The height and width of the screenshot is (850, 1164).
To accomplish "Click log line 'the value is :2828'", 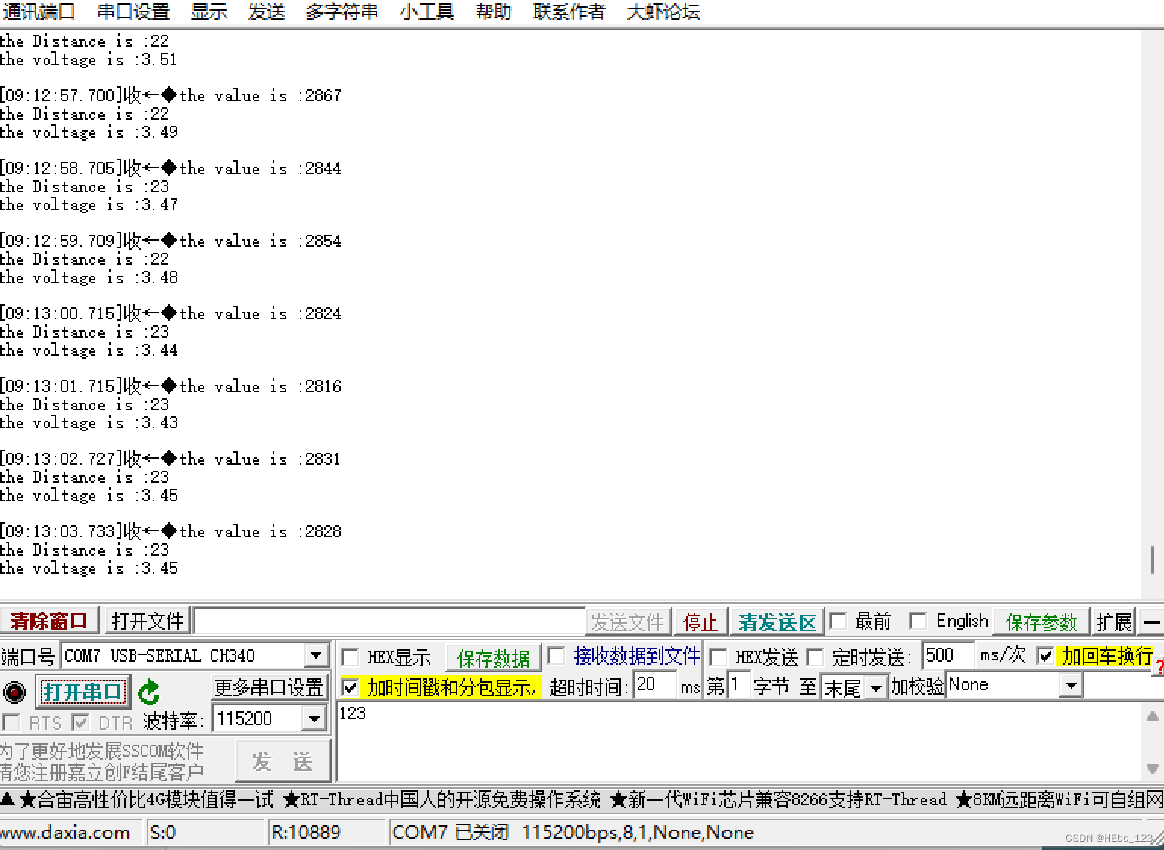I will tap(261, 532).
